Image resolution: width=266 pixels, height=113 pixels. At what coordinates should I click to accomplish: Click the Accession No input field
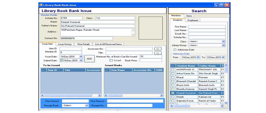(x=129, y=49)
